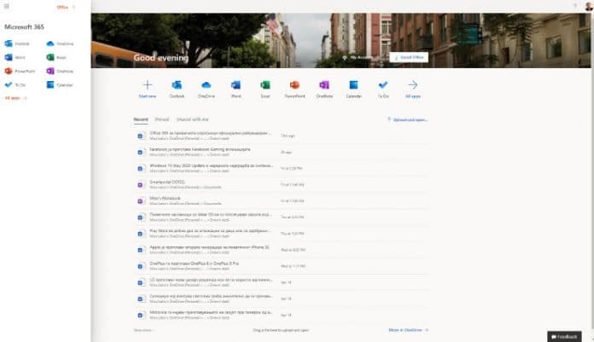This screenshot has height=342, width=594.
Task: Open PowerPoint from the Microsoft 365 sidebar
Action: [20, 71]
